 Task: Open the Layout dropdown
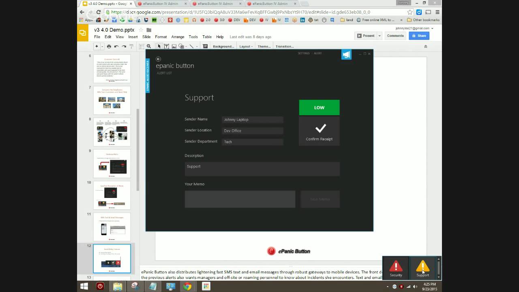tap(246, 46)
